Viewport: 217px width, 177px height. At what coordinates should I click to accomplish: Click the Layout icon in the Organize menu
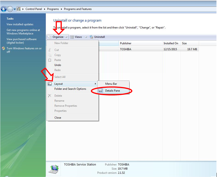pos(50,84)
